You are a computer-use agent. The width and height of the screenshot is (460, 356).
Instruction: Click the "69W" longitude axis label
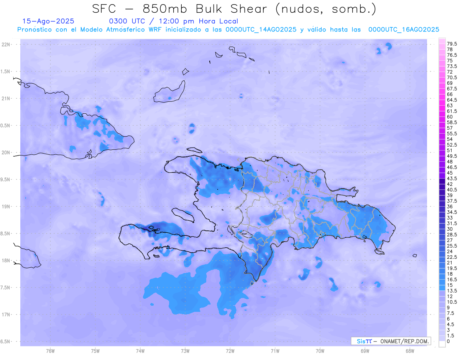[365, 351]
